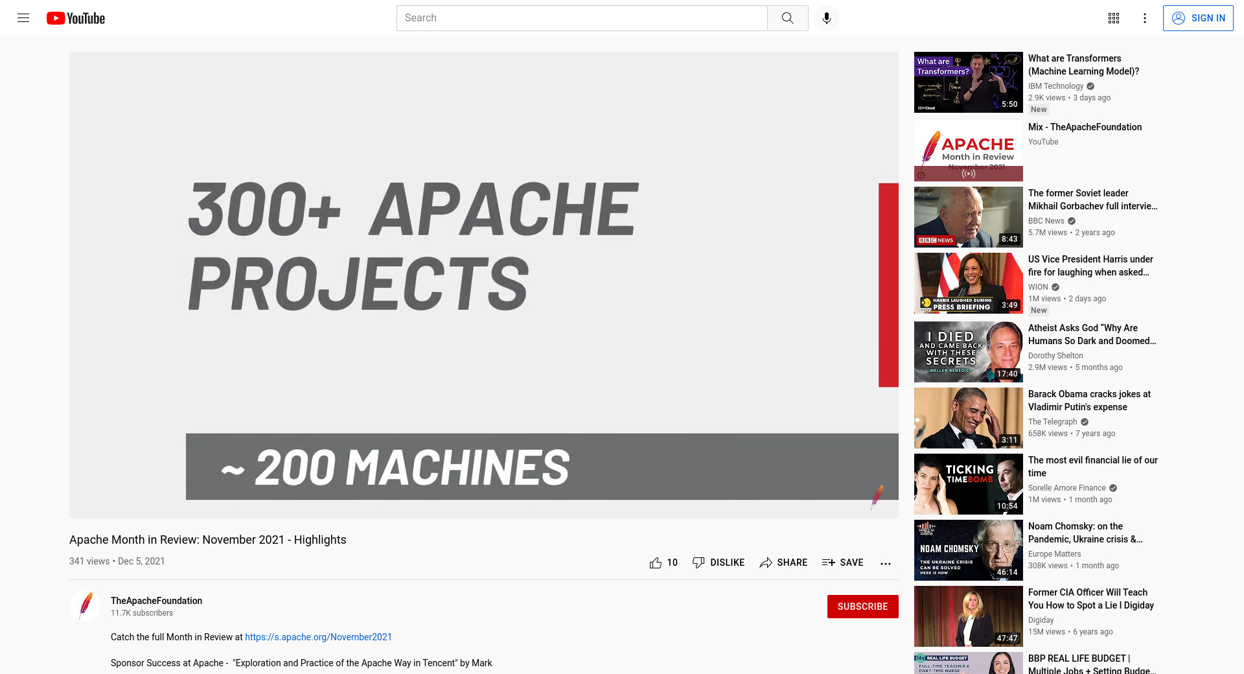Go to YouTube home via logo
This screenshot has height=674, width=1244.
point(76,18)
